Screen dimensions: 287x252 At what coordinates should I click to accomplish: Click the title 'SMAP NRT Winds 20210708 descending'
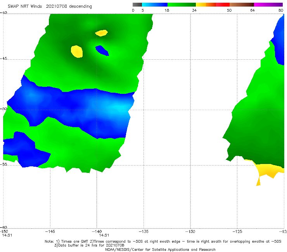[50, 7]
